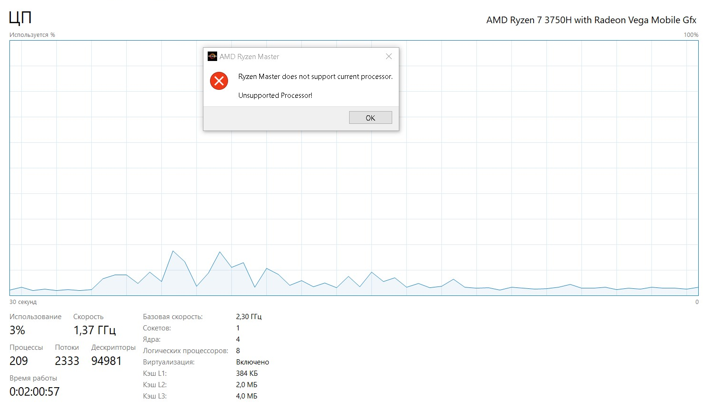Click the 'Логических процессоров:' label
703x416 pixels.
coord(185,351)
